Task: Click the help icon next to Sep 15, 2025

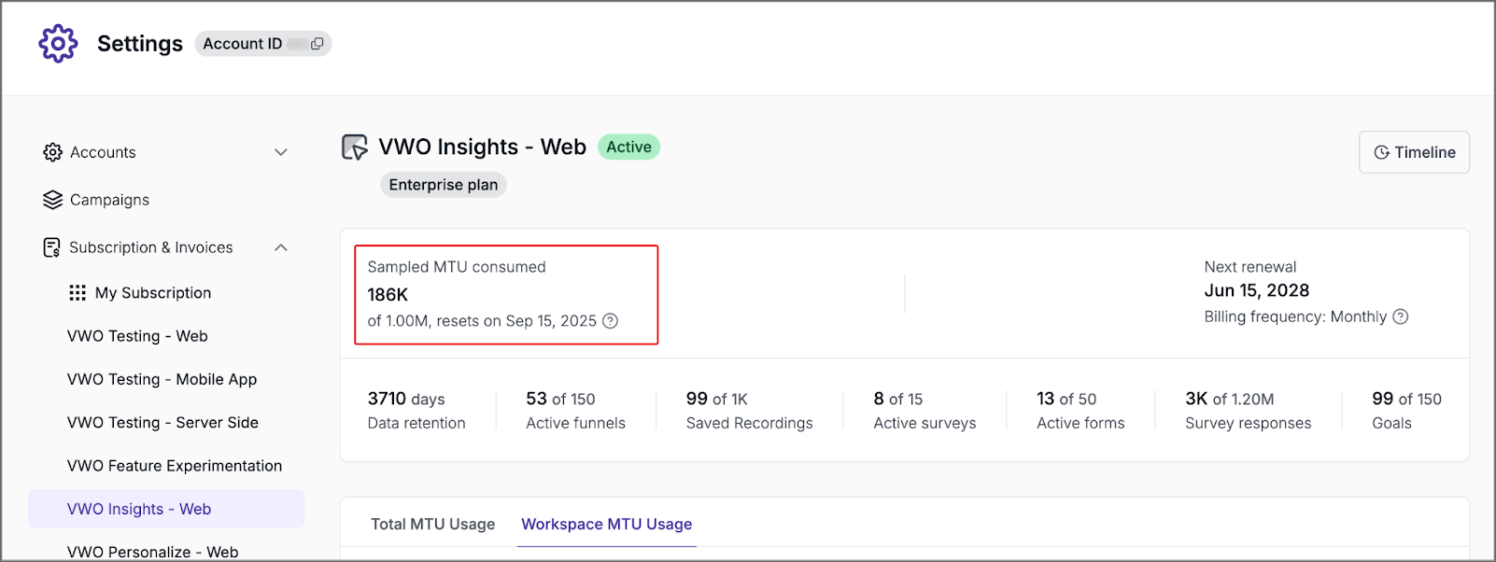Action: pos(610,321)
